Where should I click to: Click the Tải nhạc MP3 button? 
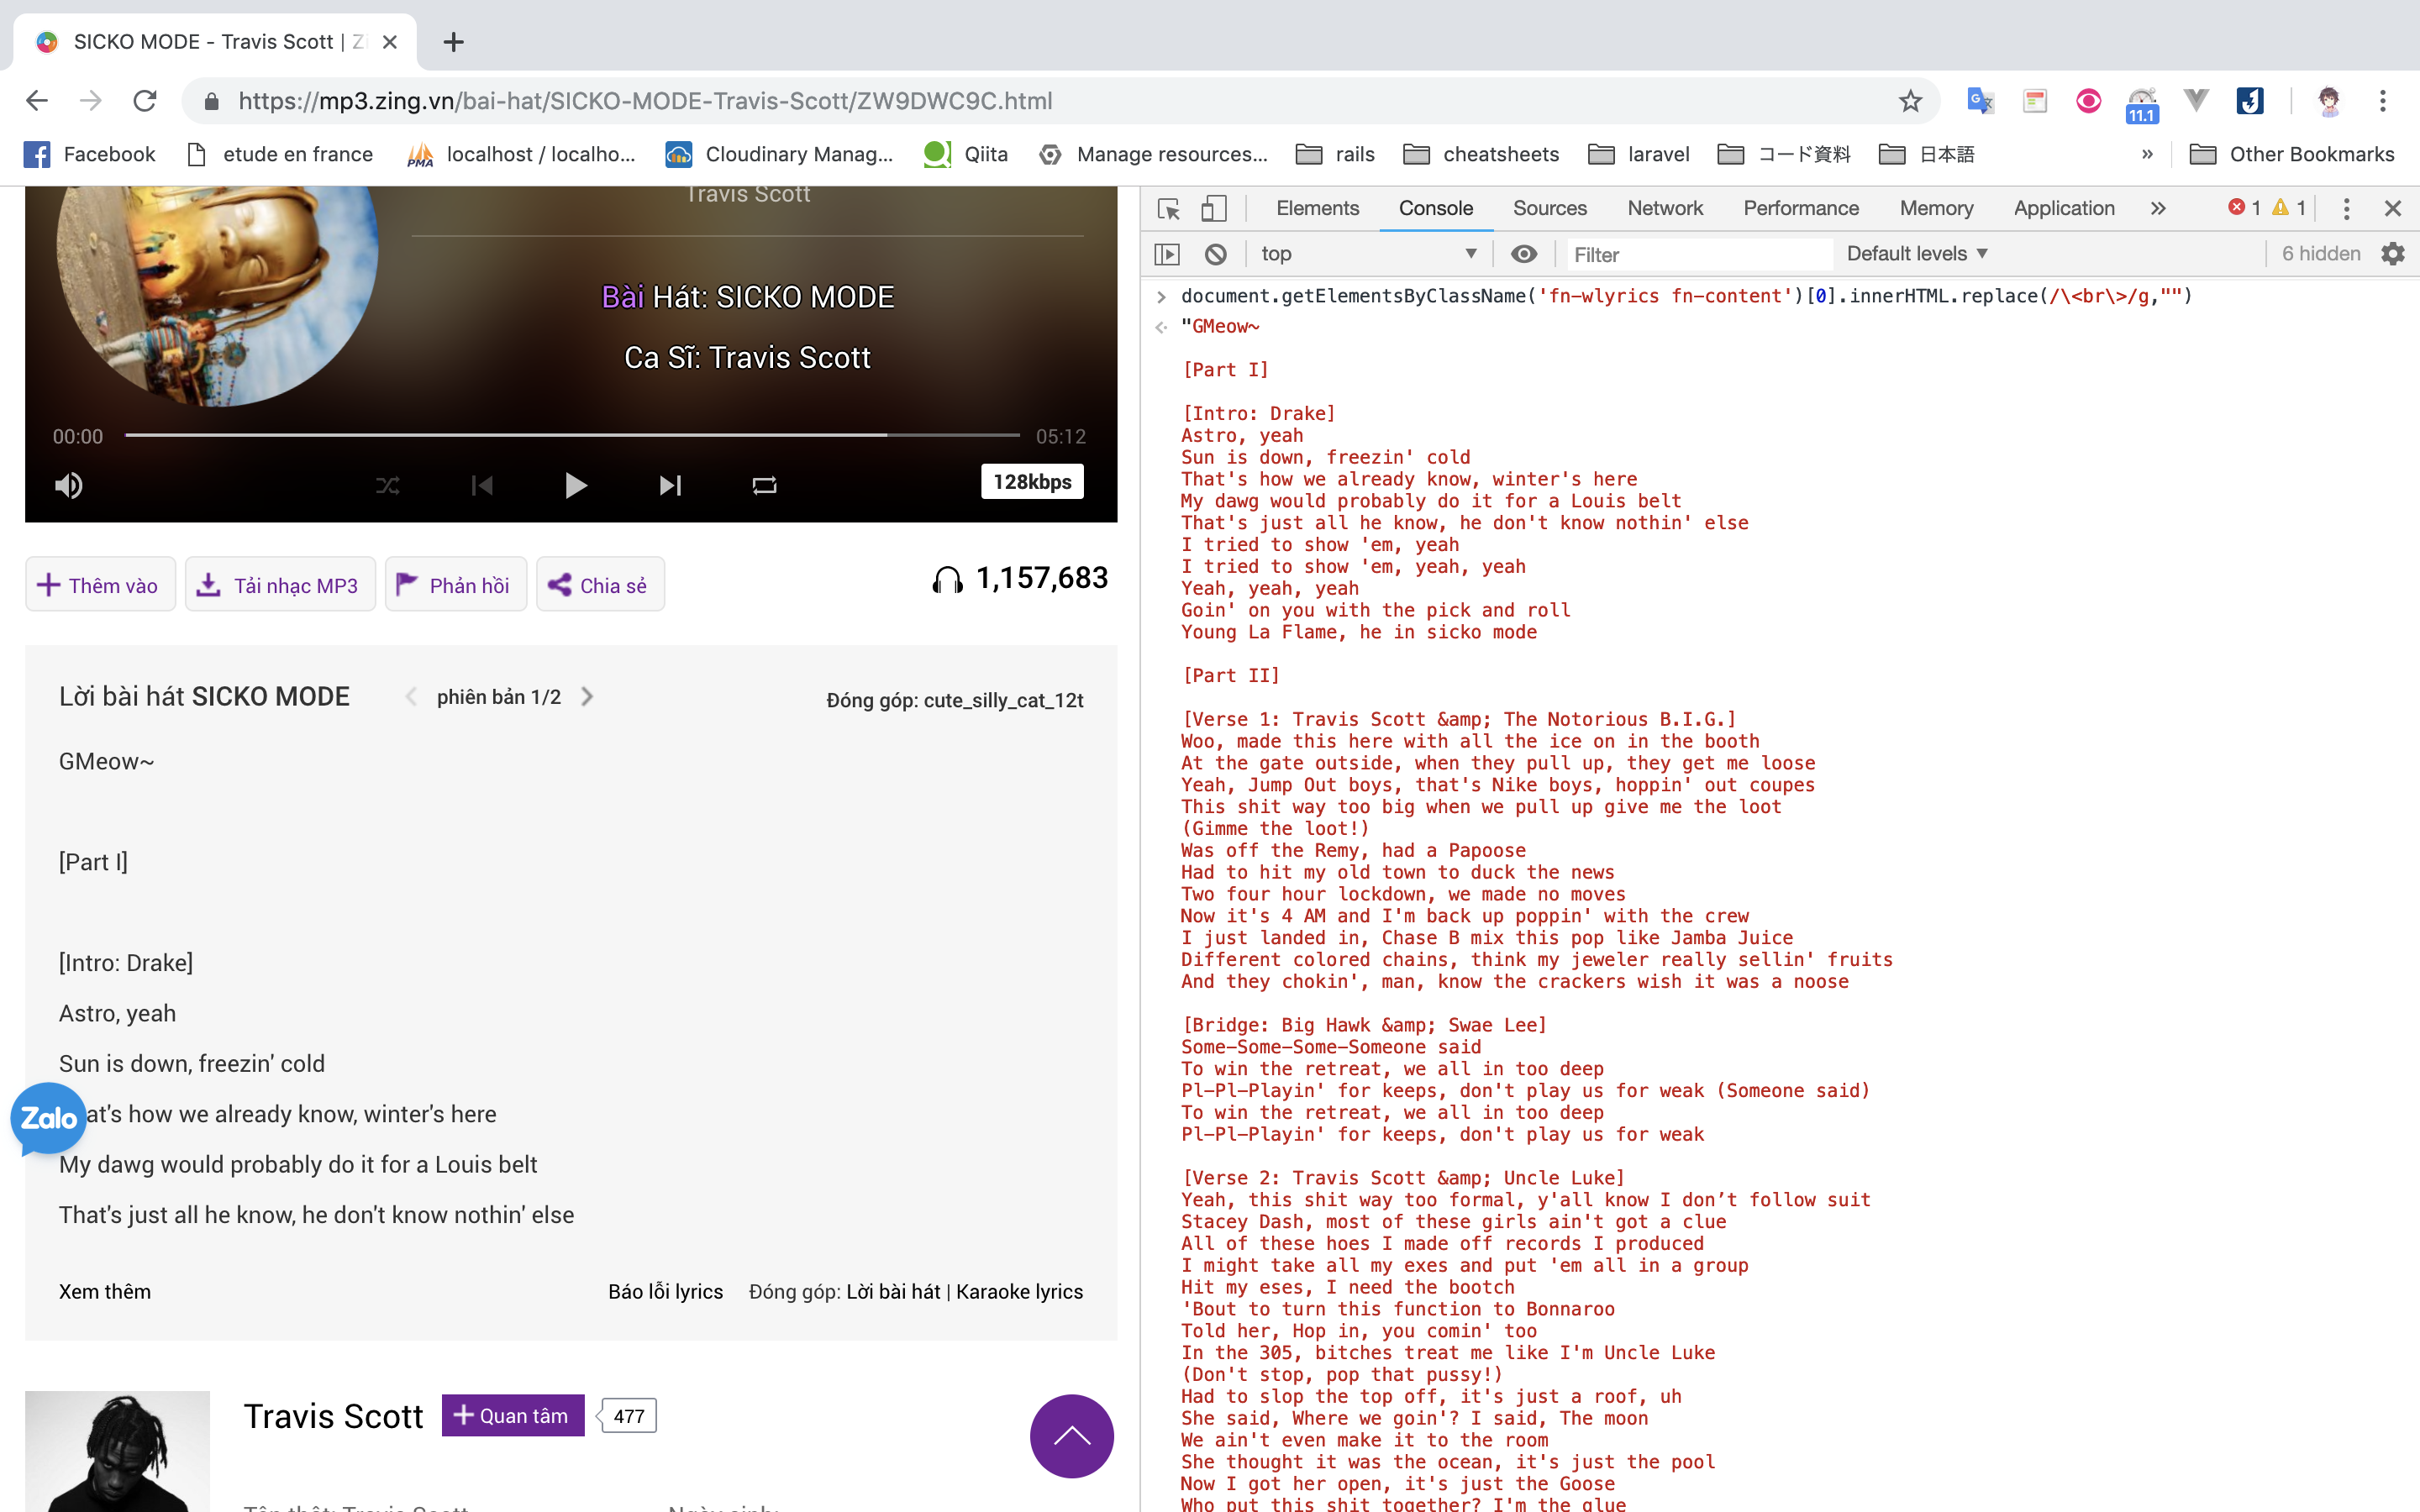point(280,585)
